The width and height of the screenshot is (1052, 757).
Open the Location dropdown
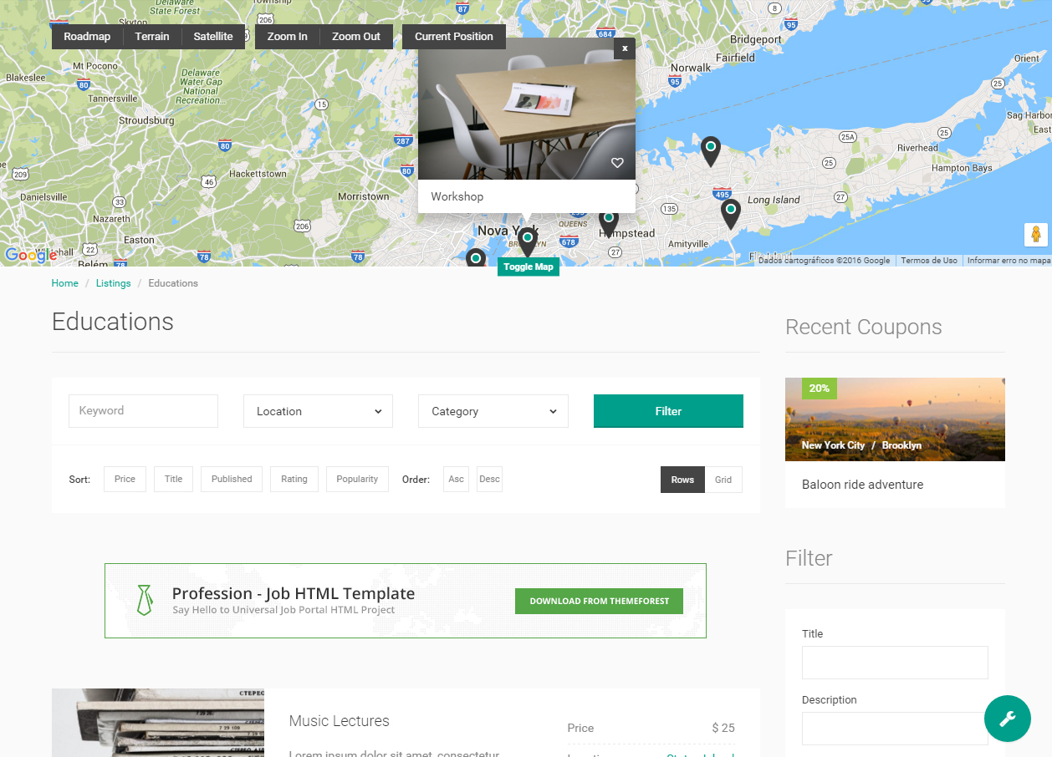(318, 411)
